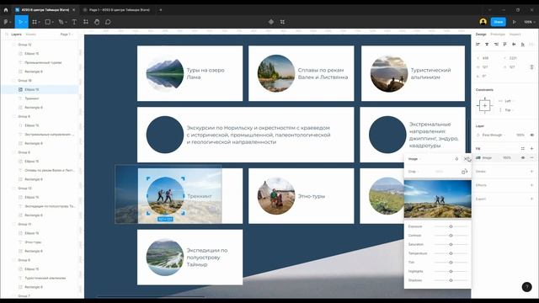Click Align vertical centers icon
Image resolution: width=539 pixels, height=303 pixels.
pos(514,45)
